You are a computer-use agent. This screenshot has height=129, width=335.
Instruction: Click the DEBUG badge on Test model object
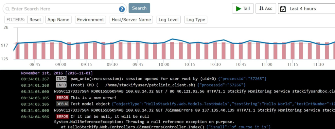[x=62, y=104]
